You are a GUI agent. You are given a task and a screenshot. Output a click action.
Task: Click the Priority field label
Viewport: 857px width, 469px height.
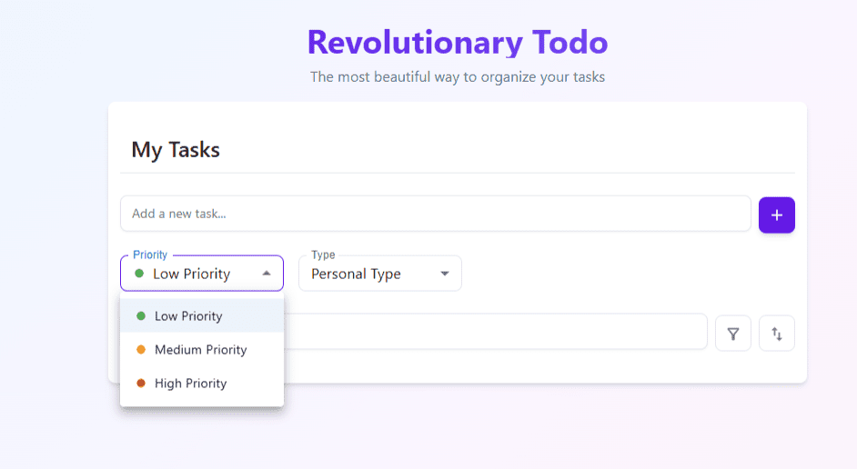click(150, 255)
